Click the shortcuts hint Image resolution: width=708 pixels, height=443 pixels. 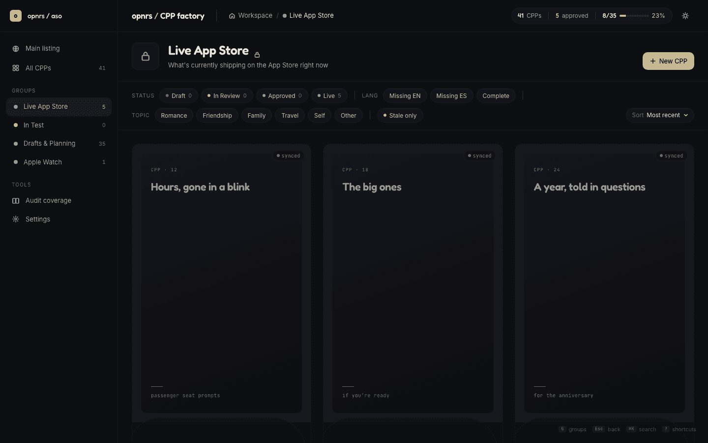coord(679,429)
